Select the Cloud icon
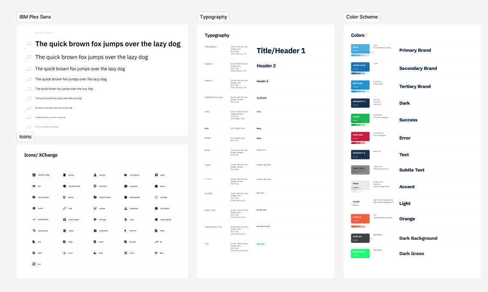The image size is (488, 292). click(34, 208)
